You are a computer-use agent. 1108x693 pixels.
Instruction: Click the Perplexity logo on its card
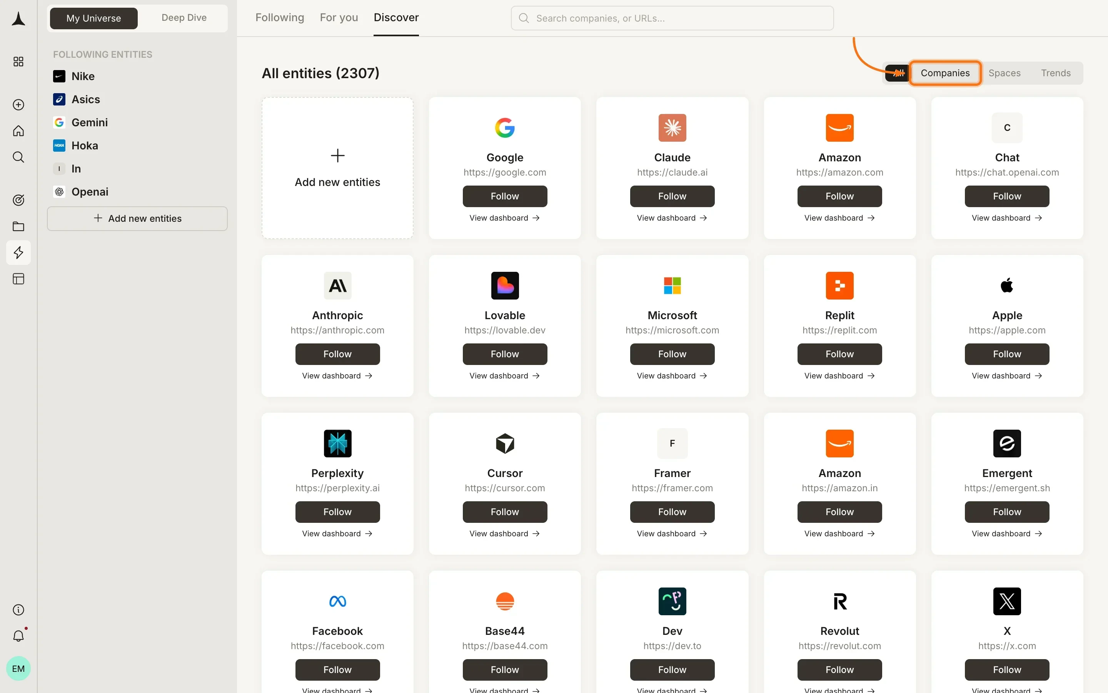(337, 444)
